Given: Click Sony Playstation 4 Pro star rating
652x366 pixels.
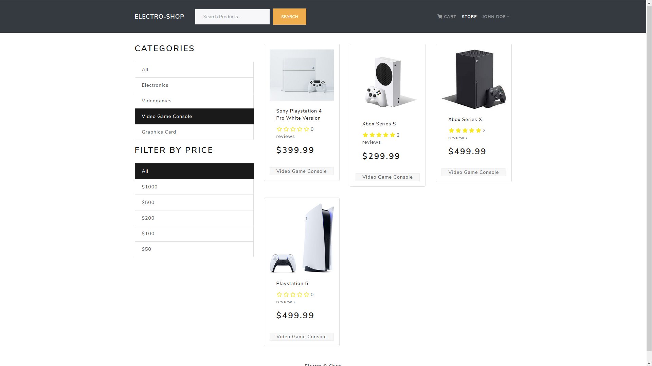Looking at the screenshot, I should click(x=293, y=129).
